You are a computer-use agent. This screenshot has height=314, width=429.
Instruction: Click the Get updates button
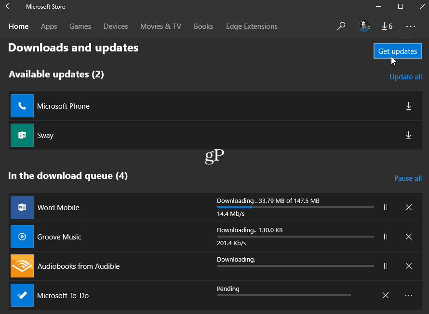[398, 51]
